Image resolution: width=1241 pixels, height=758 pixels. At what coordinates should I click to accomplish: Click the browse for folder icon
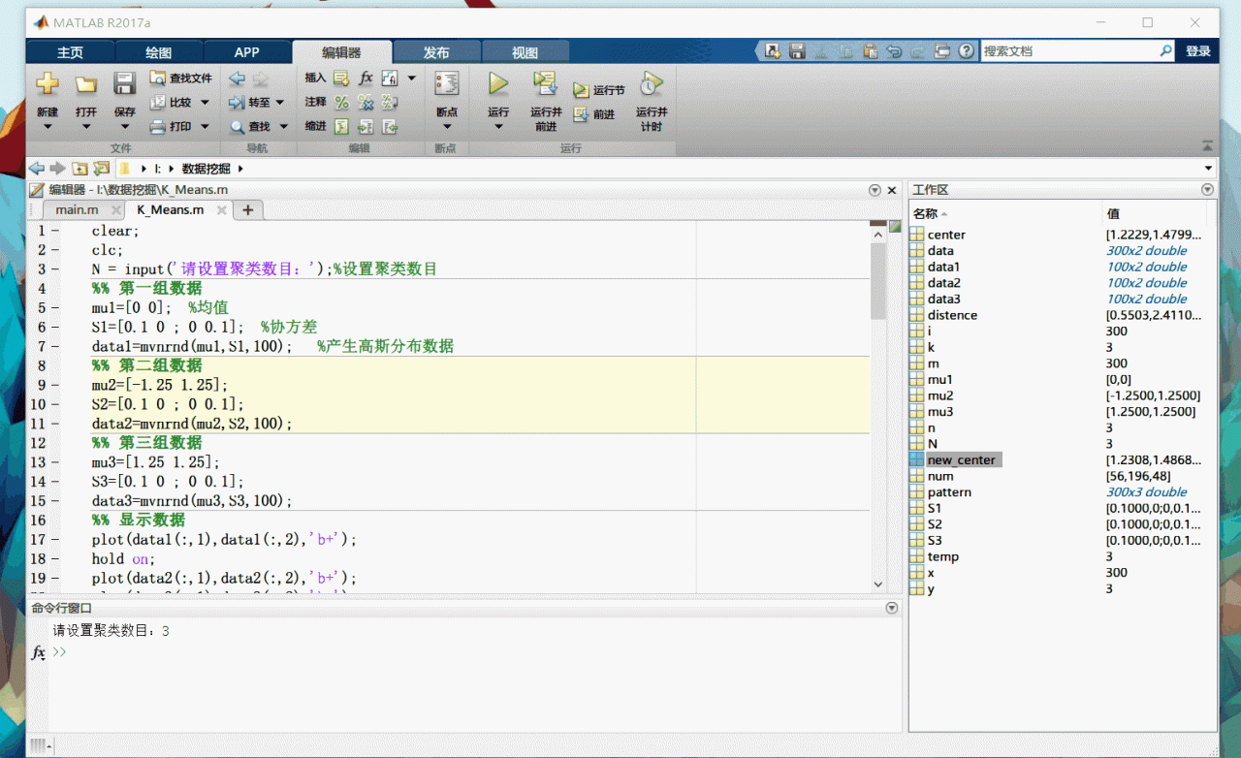101,168
